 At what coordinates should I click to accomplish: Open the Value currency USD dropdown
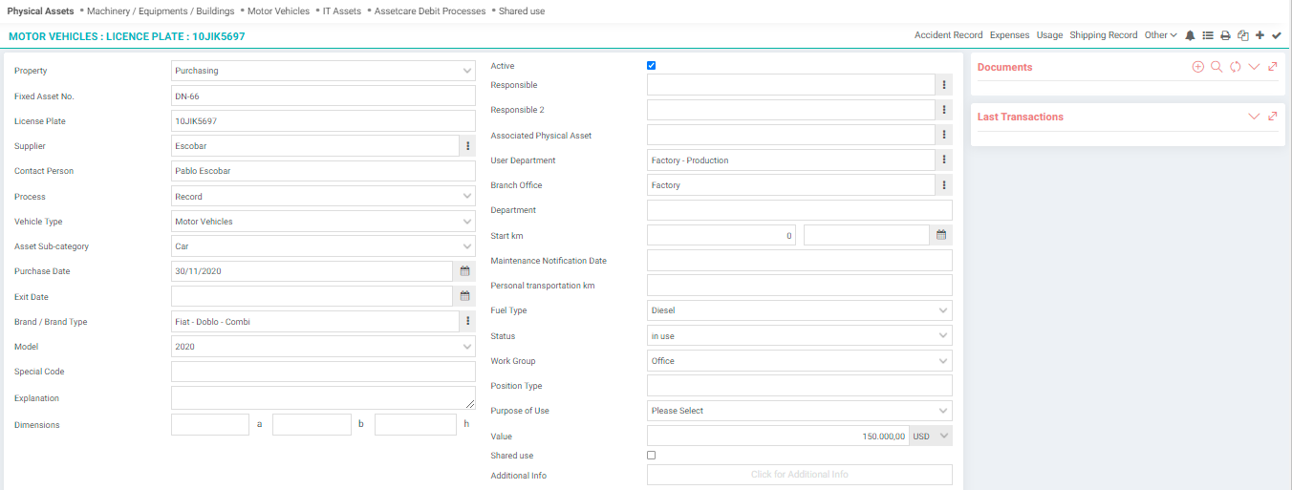[931, 436]
